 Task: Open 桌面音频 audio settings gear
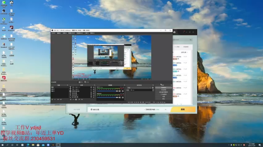tap(123, 97)
